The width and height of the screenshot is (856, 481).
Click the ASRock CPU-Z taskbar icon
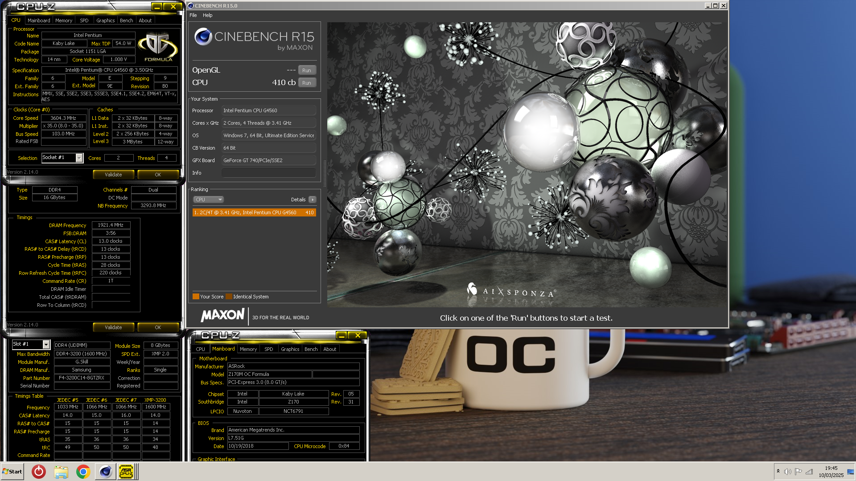pyautogui.click(x=126, y=472)
